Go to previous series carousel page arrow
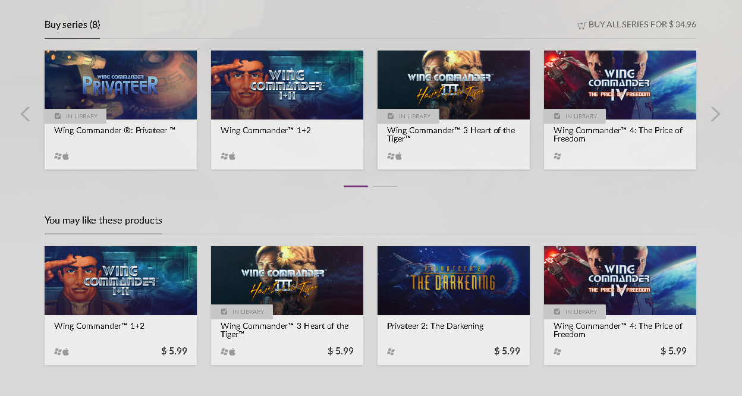This screenshot has width=742, height=396. tap(25, 114)
